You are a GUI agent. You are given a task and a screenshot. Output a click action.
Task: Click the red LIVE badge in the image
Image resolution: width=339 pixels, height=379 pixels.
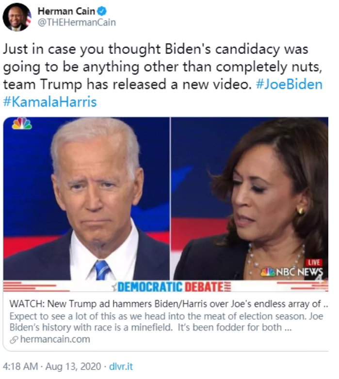point(314,262)
